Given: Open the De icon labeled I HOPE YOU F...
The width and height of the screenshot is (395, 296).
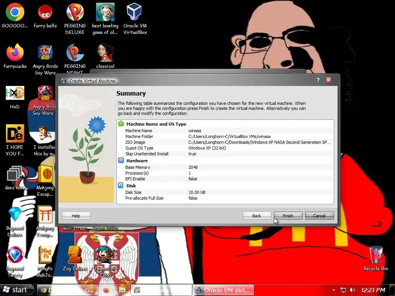Looking at the screenshot, I should [15, 140].
